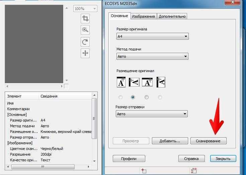Select the move/pan tool icon
The image size is (246, 175).
[85, 53]
